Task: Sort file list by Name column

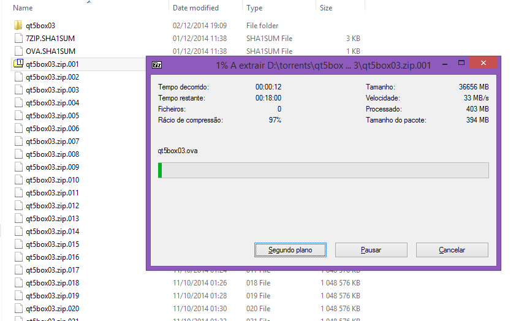Action: [x=23, y=8]
